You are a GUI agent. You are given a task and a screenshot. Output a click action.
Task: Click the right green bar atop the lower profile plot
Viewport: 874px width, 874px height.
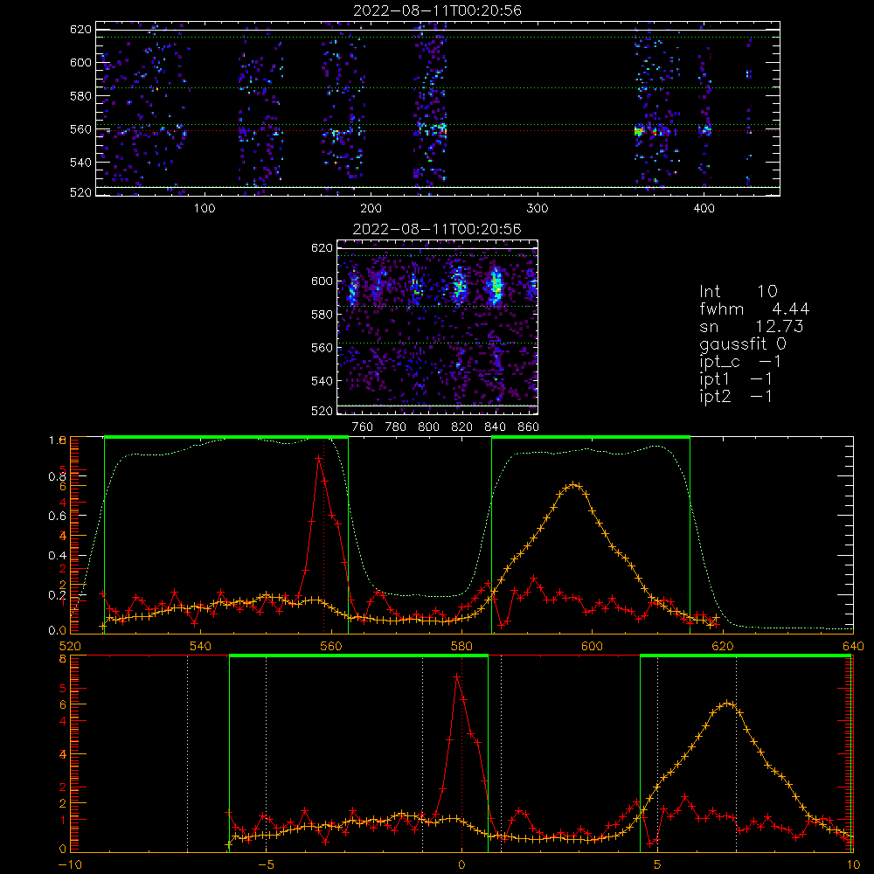click(x=746, y=655)
